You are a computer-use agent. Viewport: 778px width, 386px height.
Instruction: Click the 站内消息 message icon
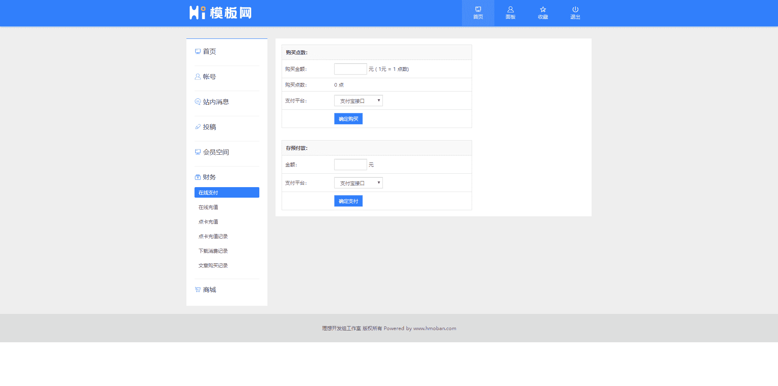point(198,102)
